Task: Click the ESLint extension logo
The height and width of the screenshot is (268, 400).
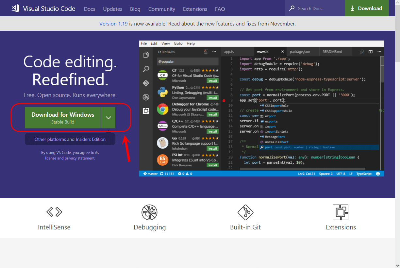Action: point(163,159)
